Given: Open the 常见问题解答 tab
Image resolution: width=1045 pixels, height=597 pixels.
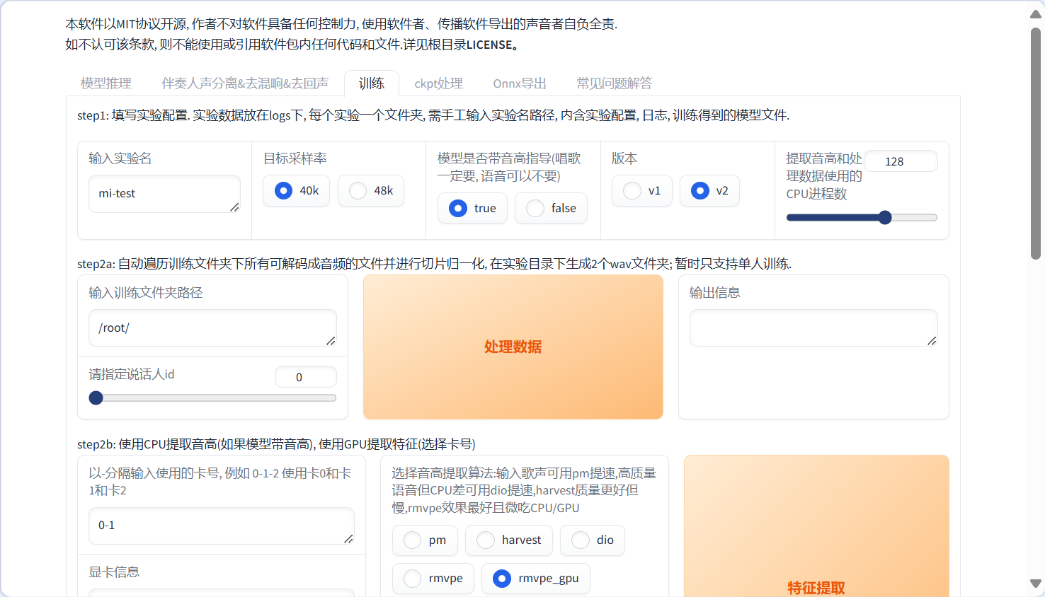Looking at the screenshot, I should coord(615,83).
